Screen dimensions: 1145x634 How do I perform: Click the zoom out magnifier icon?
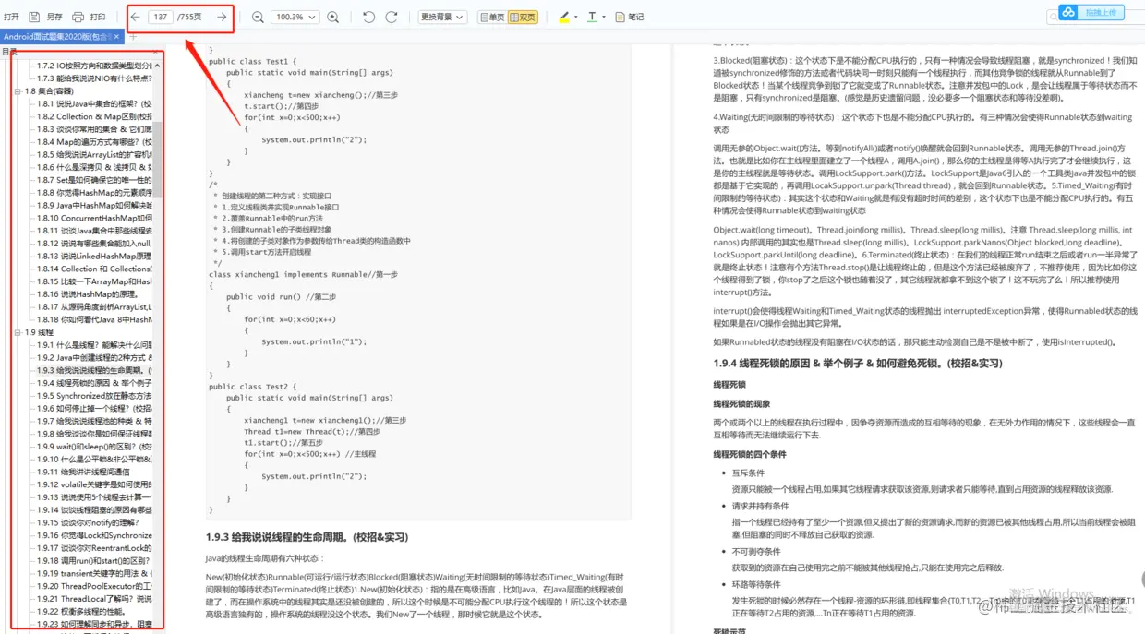click(x=258, y=17)
